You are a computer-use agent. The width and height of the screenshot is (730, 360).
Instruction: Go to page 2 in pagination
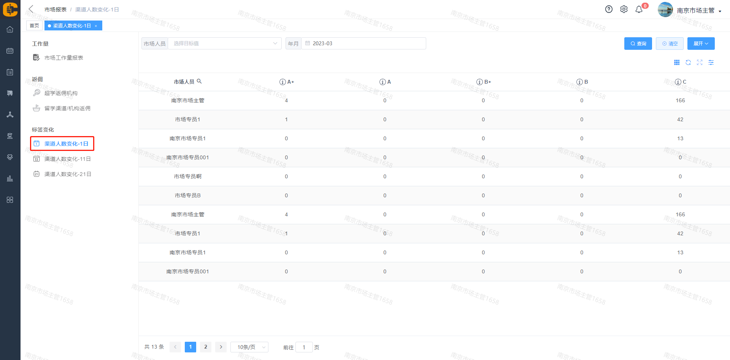205,347
